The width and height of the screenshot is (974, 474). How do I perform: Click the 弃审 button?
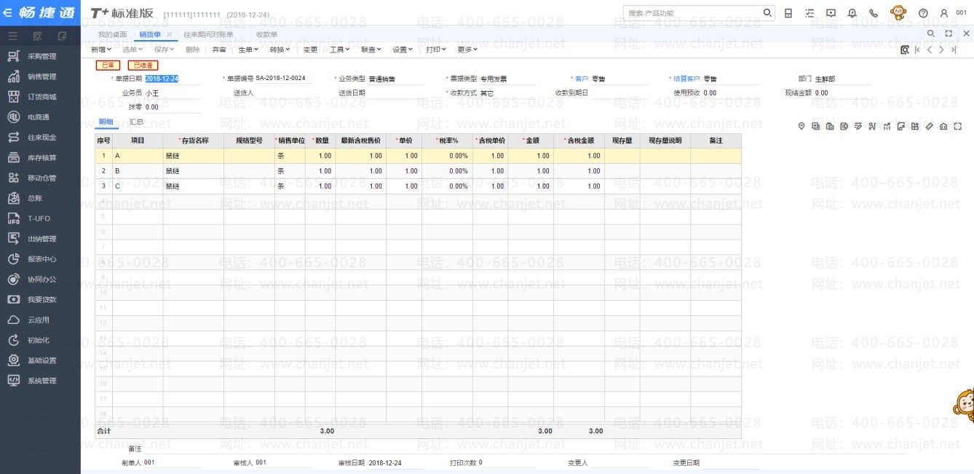tap(219, 50)
